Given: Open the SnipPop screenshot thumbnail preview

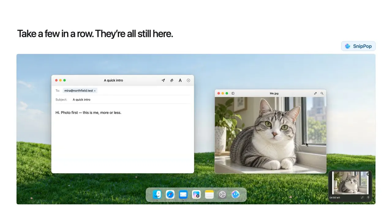Looking at the screenshot, I should [x=350, y=183].
